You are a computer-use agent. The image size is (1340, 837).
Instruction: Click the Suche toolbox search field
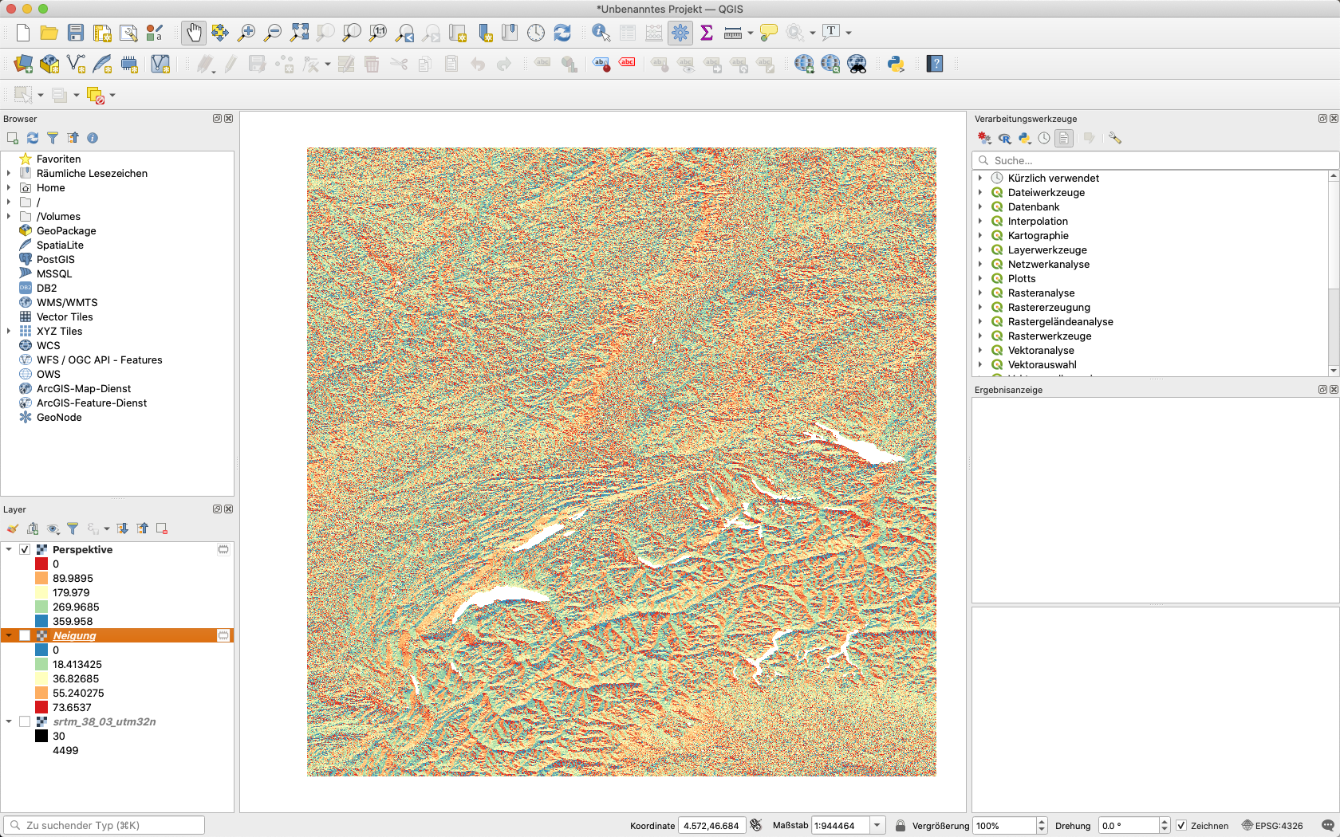pos(1157,160)
